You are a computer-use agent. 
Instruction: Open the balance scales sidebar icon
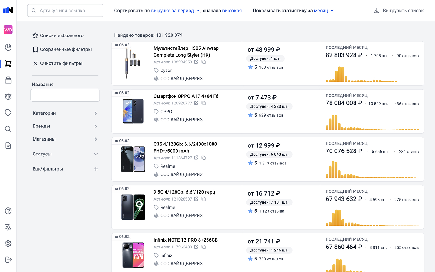(x=8, y=96)
